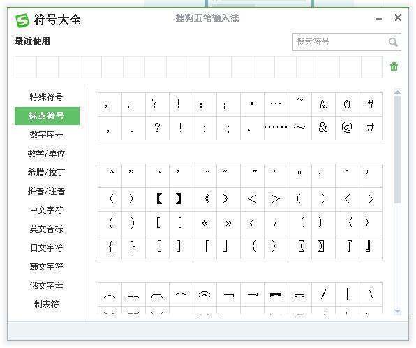Insert the left black lenticular bracket 【
Screen dimensions: 416x348
tap(157, 199)
